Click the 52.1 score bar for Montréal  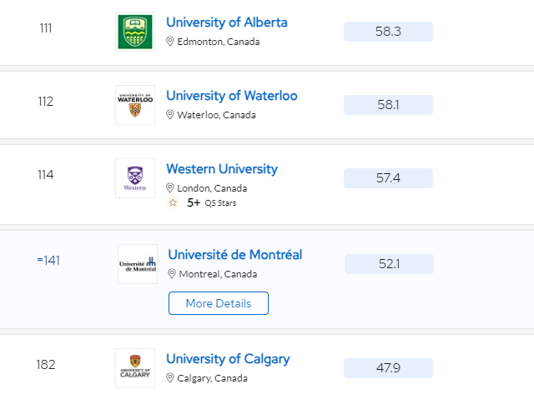point(389,264)
